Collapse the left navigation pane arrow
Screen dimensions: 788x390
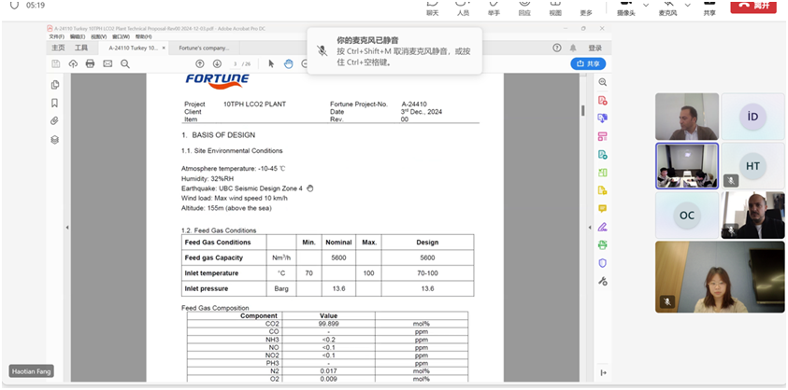[67, 228]
